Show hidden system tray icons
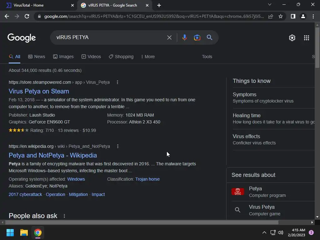The image size is (320, 240). [264, 232]
